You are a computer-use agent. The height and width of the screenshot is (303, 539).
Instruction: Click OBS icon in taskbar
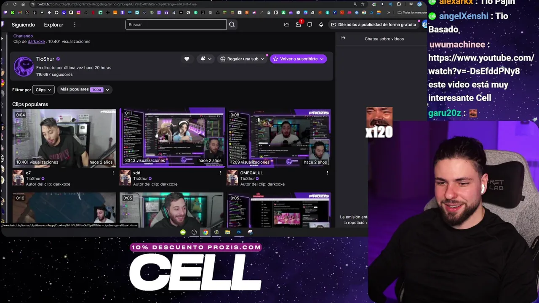(194, 232)
